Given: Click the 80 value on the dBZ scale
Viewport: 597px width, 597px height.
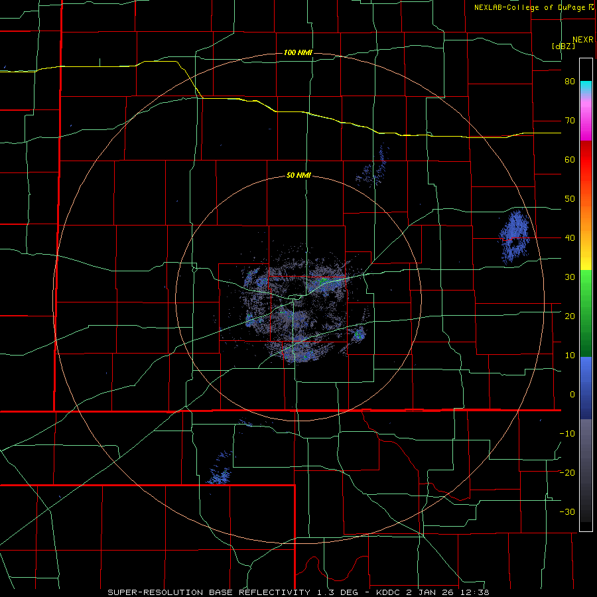Looking at the screenshot, I should pos(570,82).
